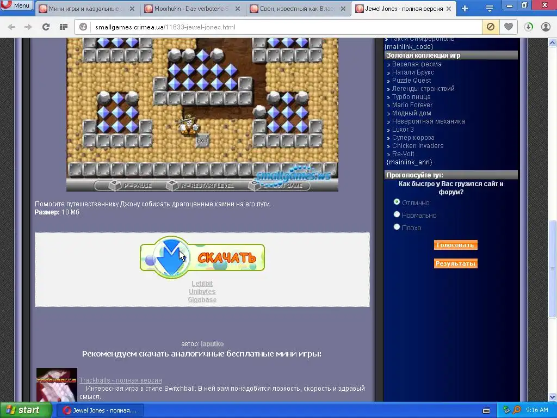Open a new tab with the plus button

tap(465, 9)
